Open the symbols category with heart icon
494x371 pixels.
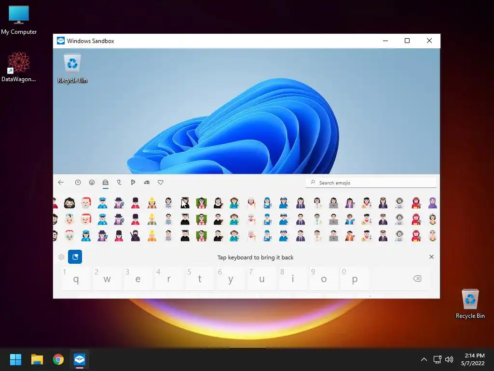click(x=160, y=182)
